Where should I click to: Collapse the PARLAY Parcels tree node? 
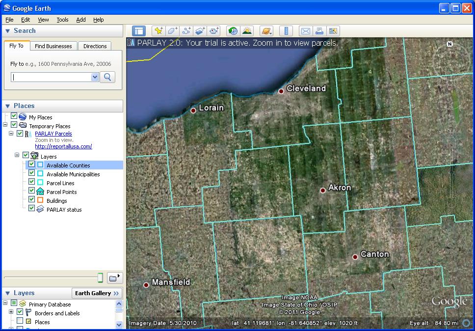click(11, 134)
